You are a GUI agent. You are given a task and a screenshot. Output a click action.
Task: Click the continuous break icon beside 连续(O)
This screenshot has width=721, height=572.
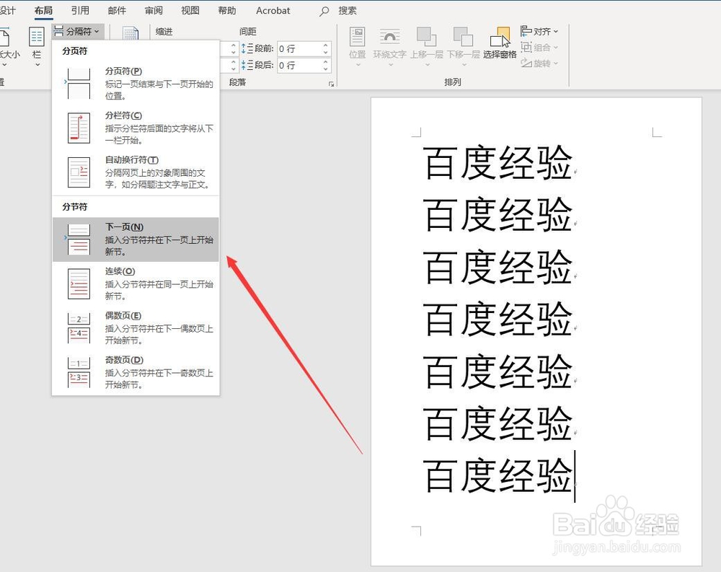[79, 283]
